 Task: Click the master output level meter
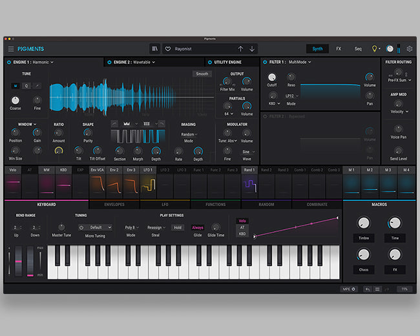coord(399,48)
